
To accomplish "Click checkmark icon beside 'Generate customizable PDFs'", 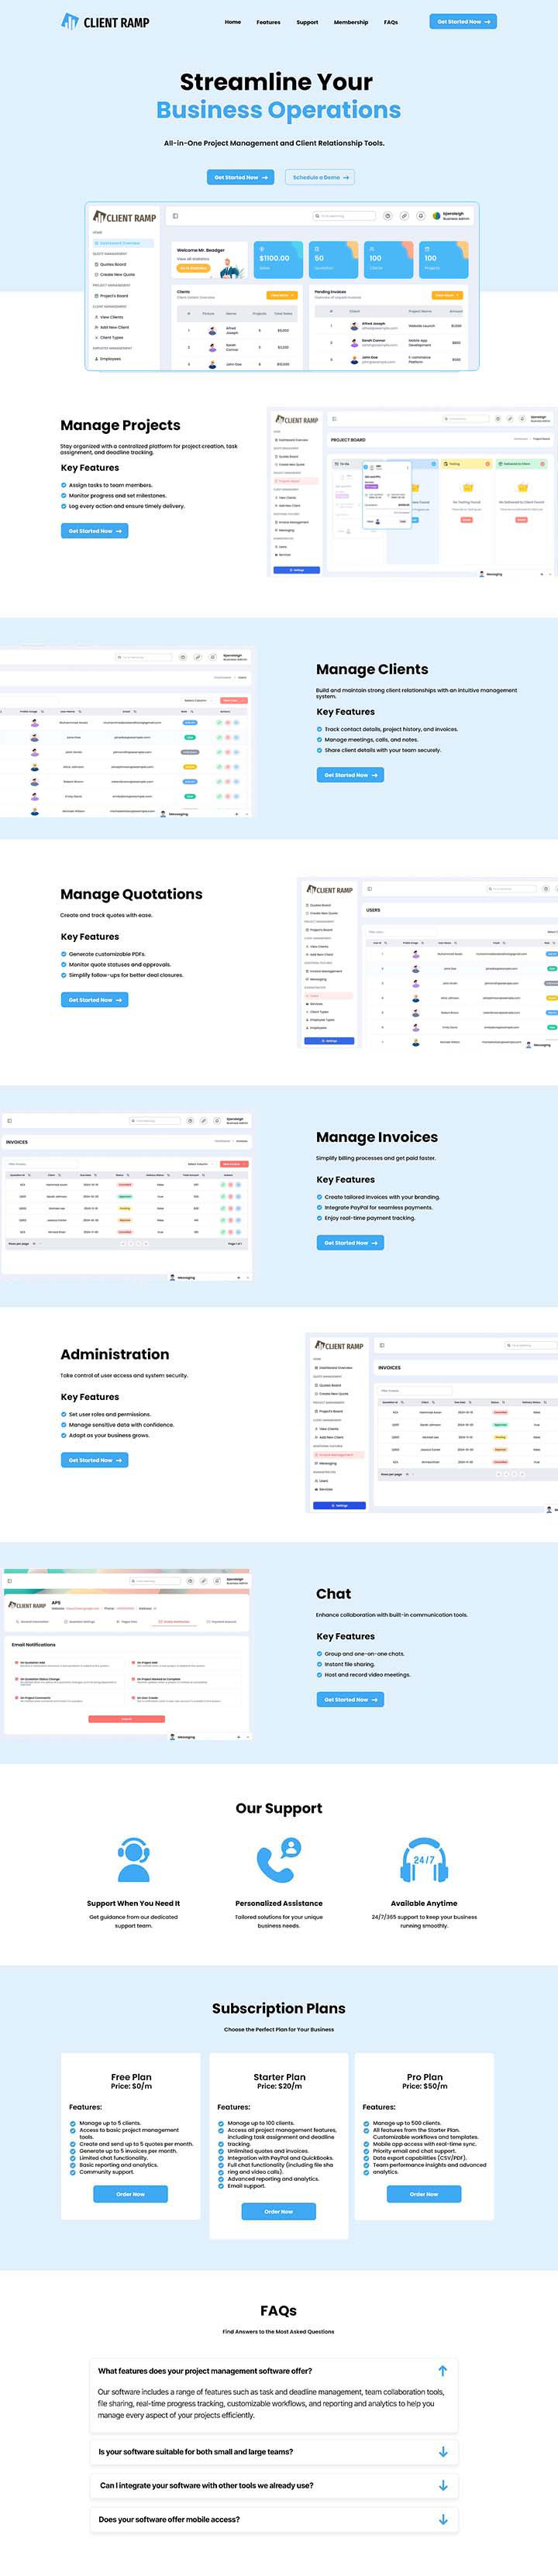I will click(x=64, y=954).
